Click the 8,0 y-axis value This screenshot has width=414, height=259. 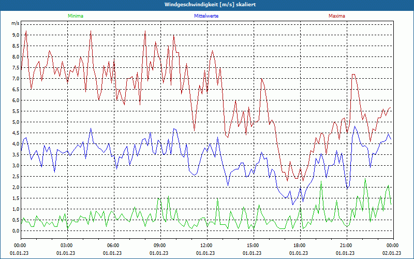[15, 57]
